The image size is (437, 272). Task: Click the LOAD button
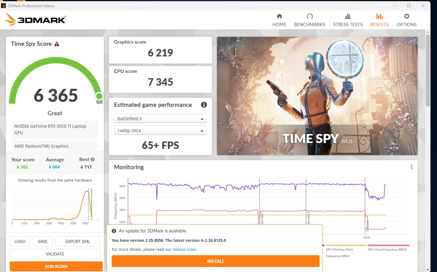pyautogui.click(x=20, y=241)
